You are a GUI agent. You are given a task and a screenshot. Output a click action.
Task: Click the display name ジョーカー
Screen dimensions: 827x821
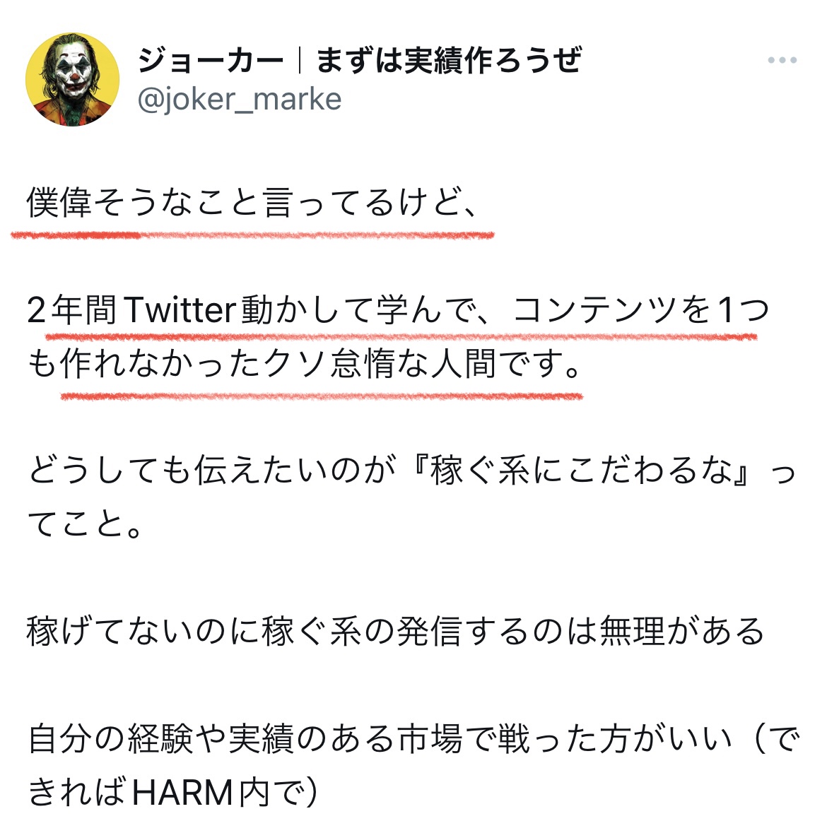pyautogui.click(x=211, y=60)
